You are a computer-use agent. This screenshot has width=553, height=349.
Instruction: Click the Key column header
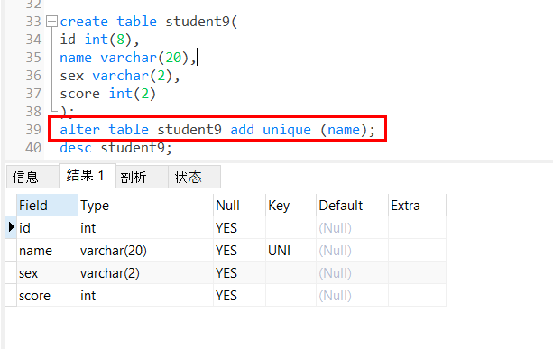(290, 206)
